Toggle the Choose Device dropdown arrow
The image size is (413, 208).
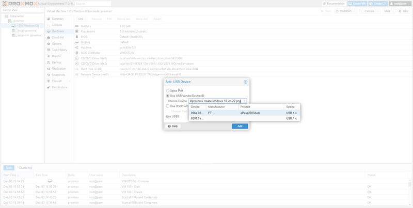tap(245, 101)
